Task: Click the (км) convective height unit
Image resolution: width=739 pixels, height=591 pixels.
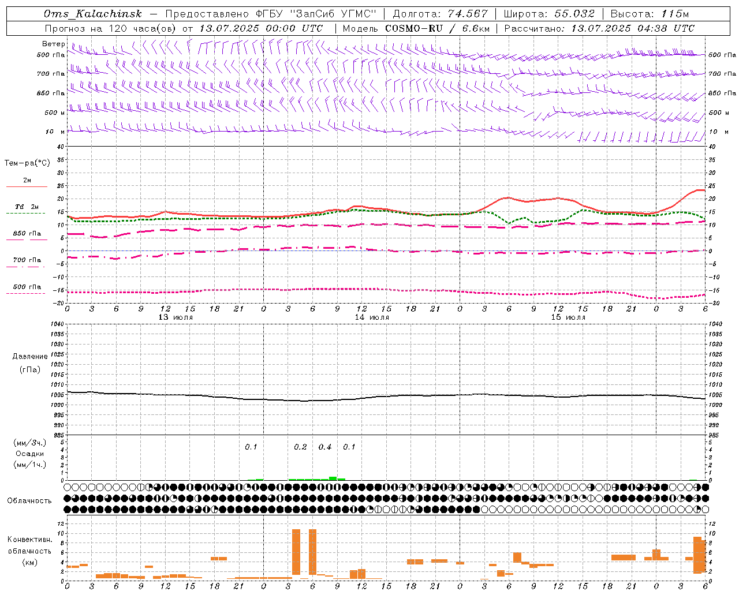Action: pyautogui.click(x=30, y=562)
